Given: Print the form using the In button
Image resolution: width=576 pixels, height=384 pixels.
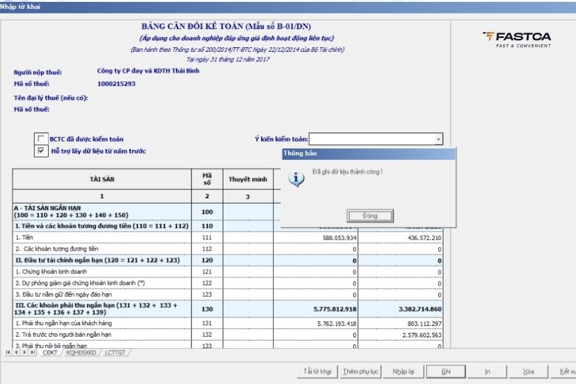Looking at the screenshot, I should click(488, 371).
